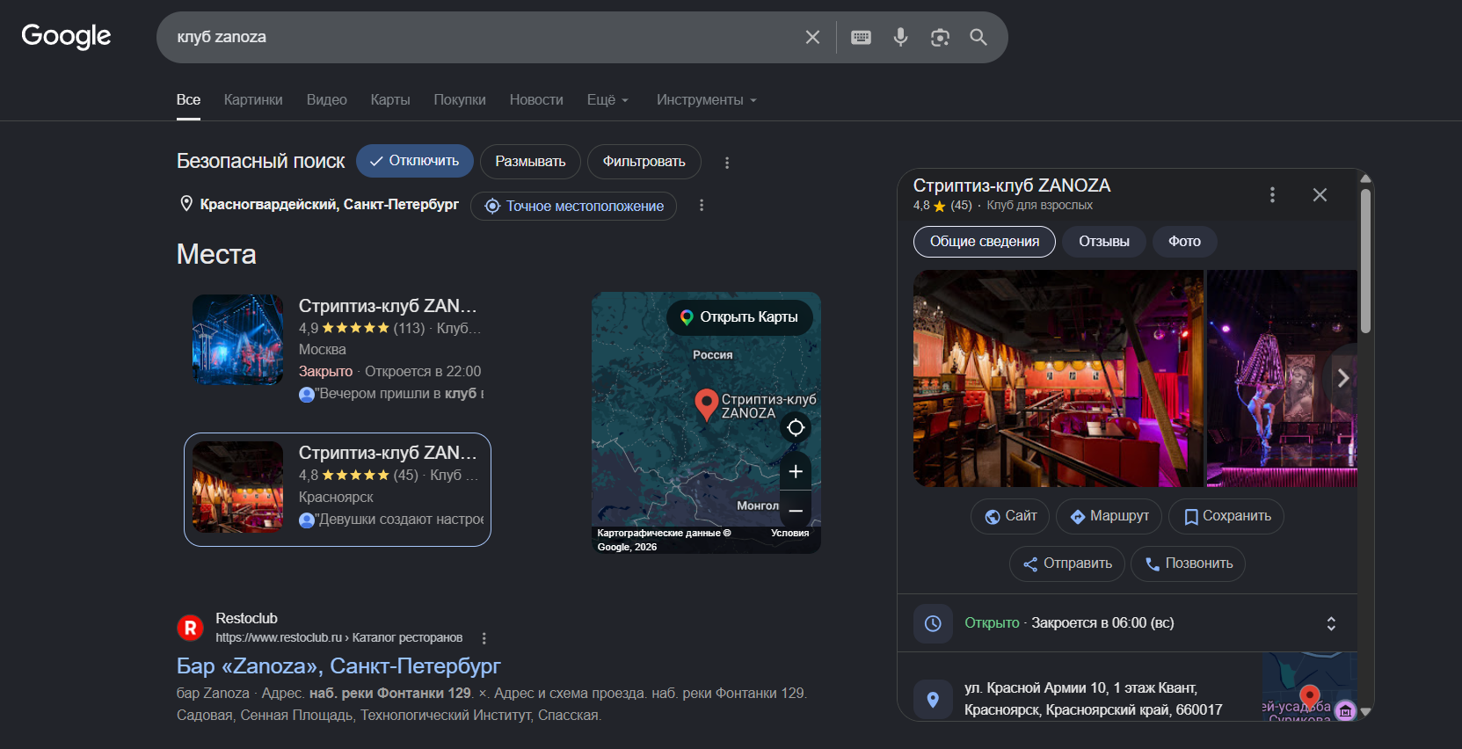
Task: Switch to the Картинки tab
Action: click(x=253, y=100)
